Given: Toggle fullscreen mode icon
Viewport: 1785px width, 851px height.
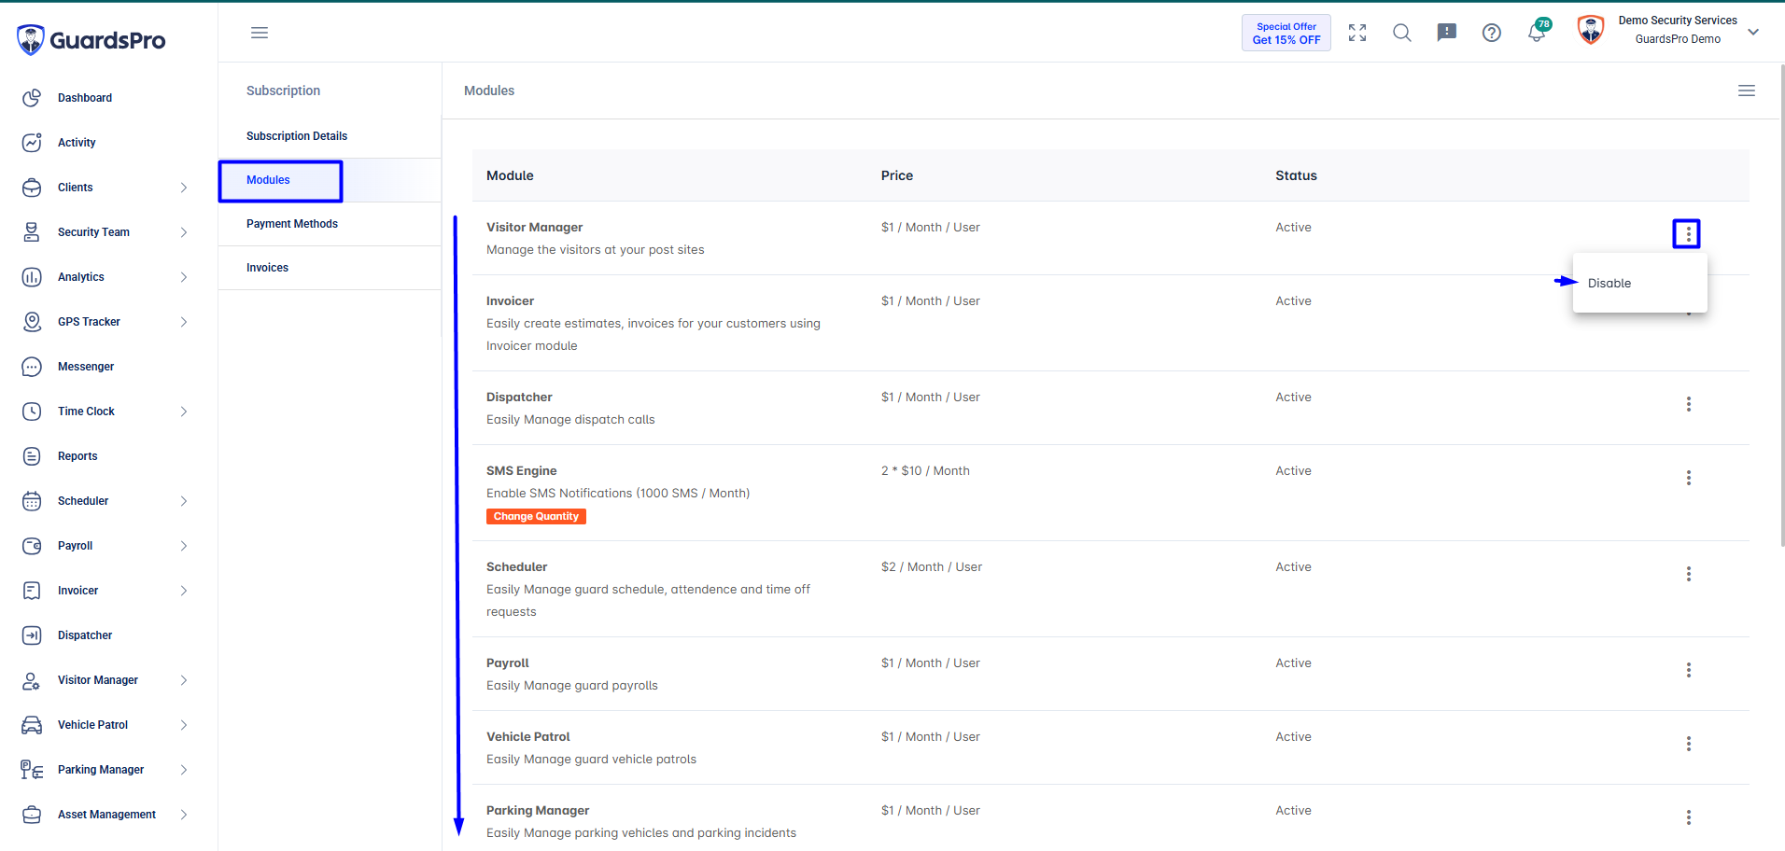Looking at the screenshot, I should coord(1357,33).
